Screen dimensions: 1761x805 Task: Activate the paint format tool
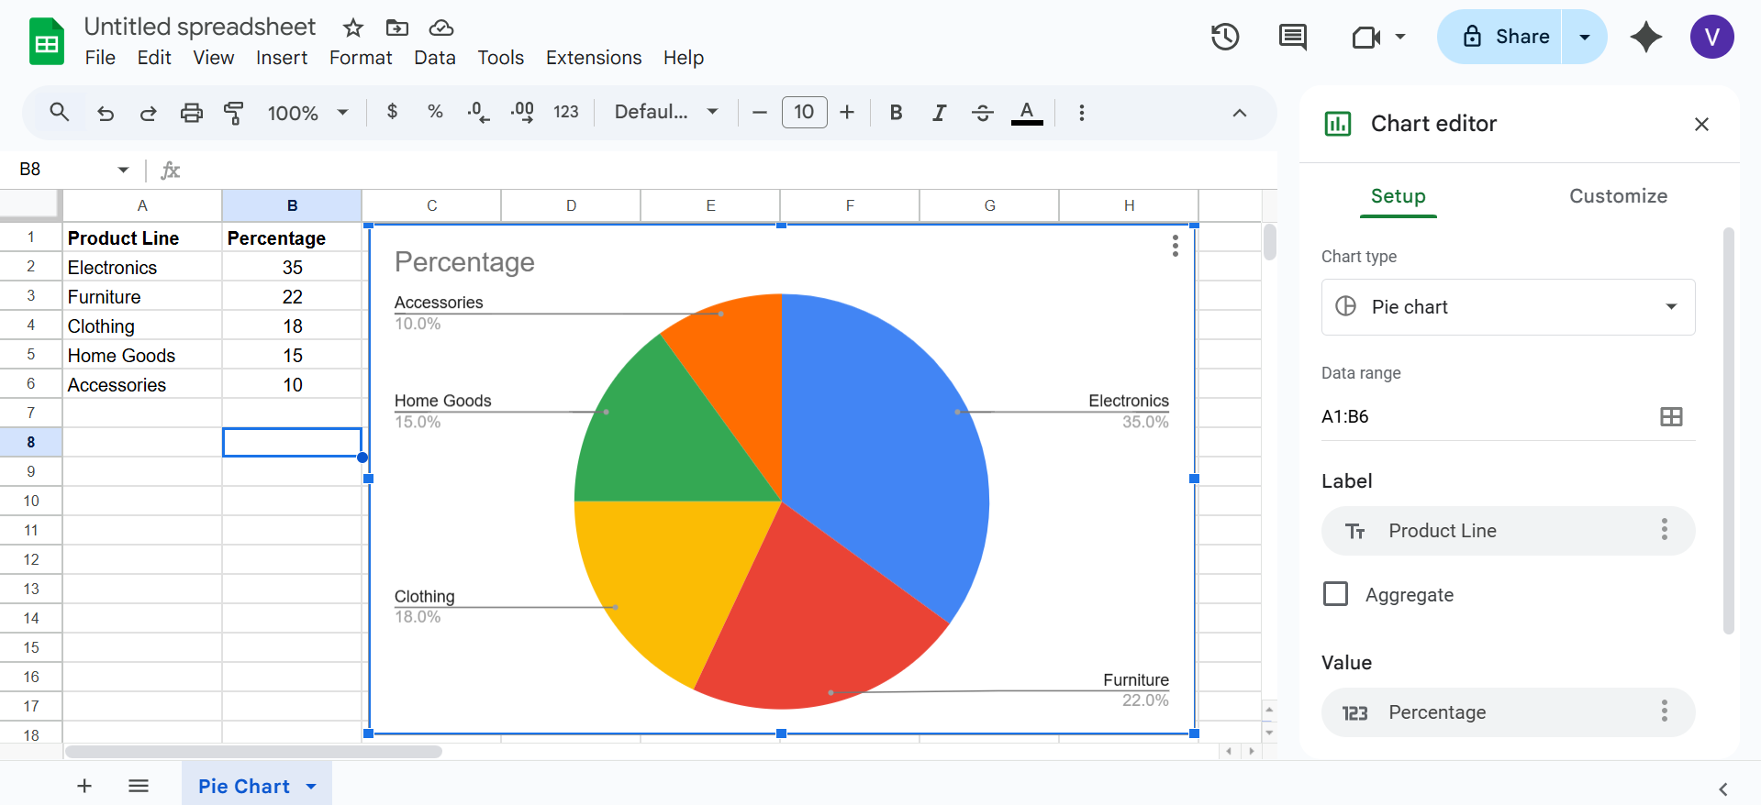pos(234,113)
